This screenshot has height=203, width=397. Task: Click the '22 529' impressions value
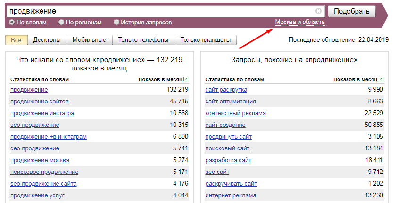tap(374, 113)
